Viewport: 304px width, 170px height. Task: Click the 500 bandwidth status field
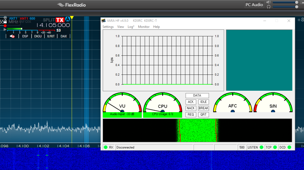[242, 147]
